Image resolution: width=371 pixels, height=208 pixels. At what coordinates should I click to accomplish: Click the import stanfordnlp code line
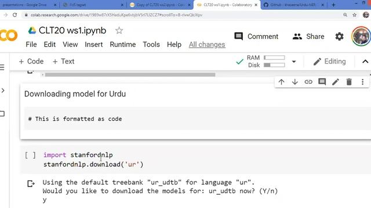pos(78,155)
